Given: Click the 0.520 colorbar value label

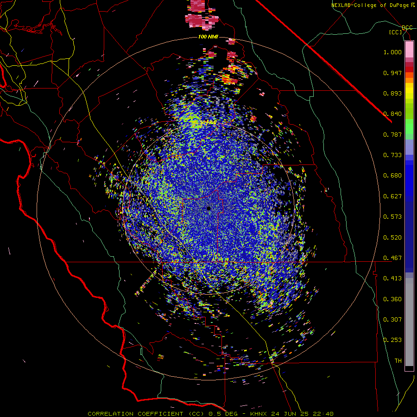Looking at the screenshot, I should 392,238.
